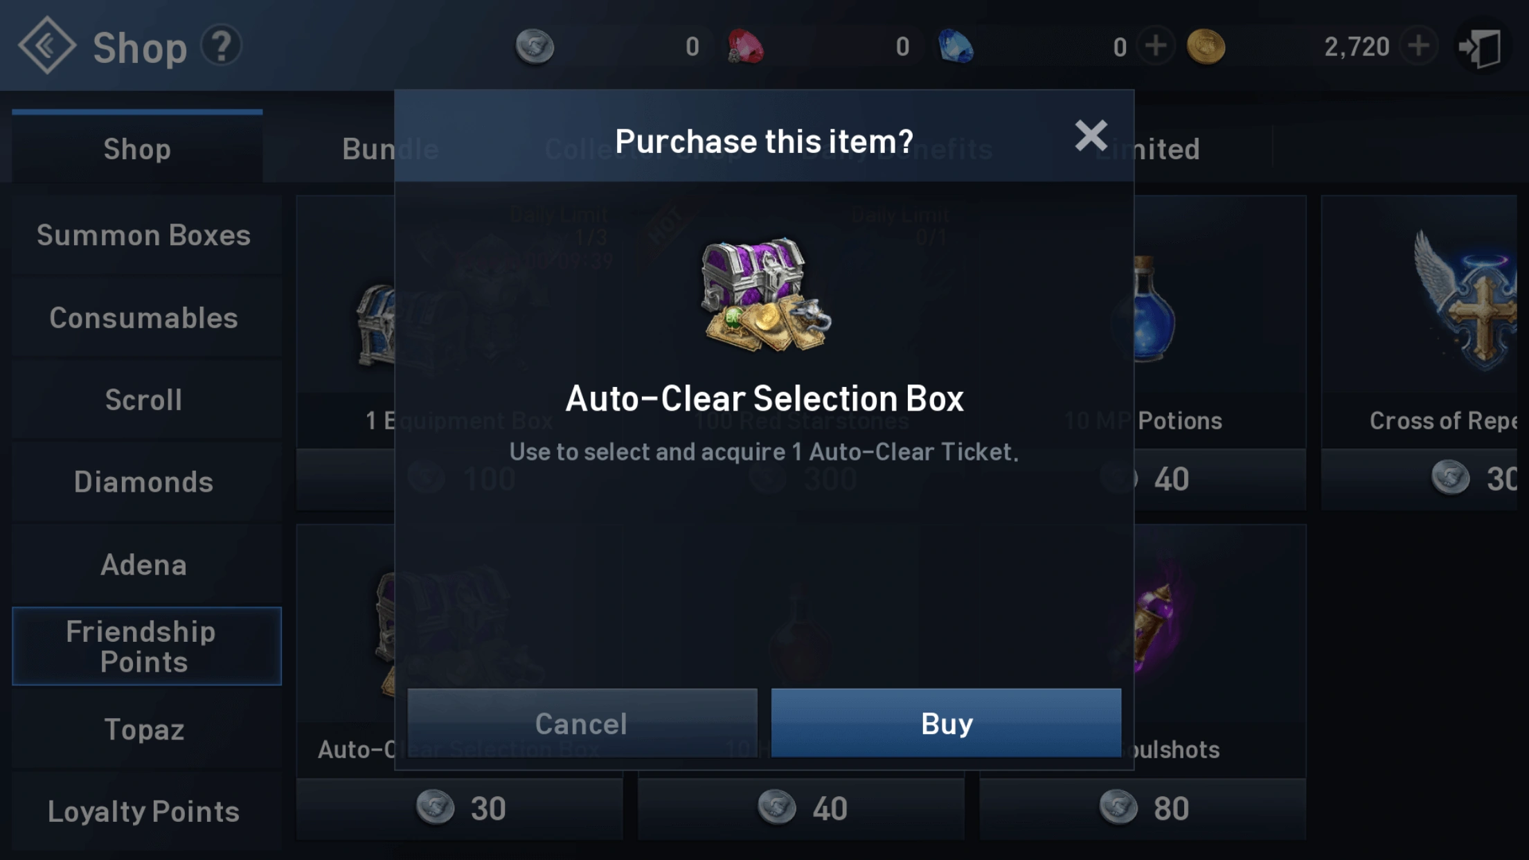Screen dimensions: 1529x860
Task: Select the Topaz category
Action: pos(144,729)
